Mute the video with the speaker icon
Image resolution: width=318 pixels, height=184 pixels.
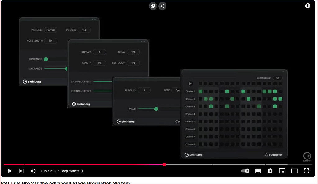pyautogui.click(x=33, y=171)
